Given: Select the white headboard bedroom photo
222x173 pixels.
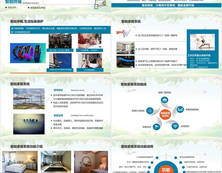Looking at the screenshot, I should (20, 162).
